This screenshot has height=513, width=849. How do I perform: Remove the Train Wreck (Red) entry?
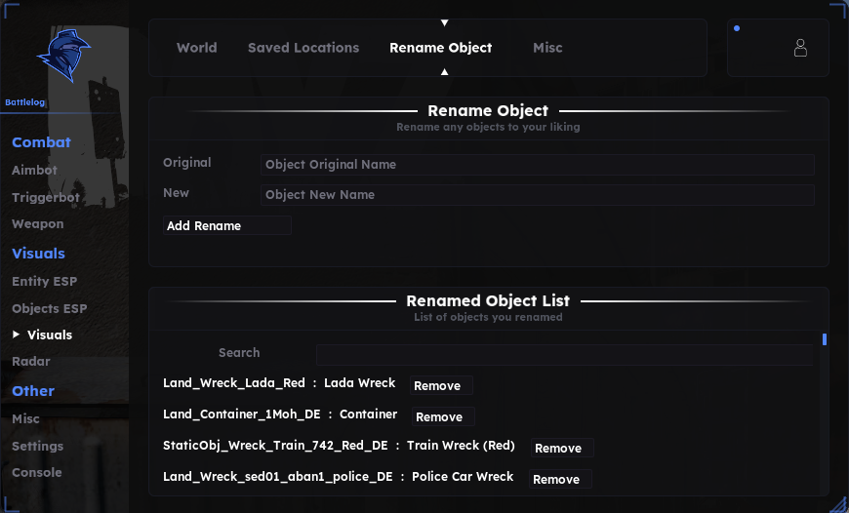tap(562, 448)
